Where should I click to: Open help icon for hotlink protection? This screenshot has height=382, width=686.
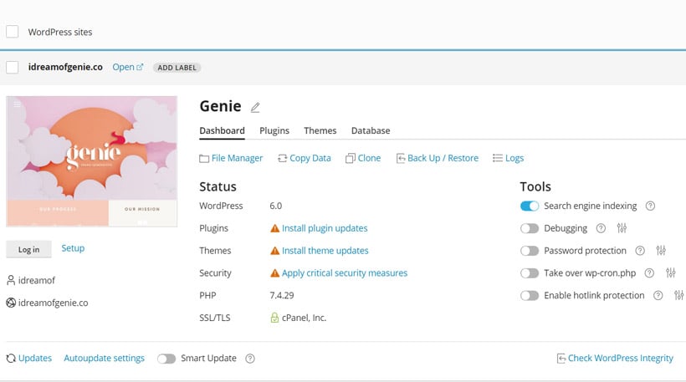[658, 295]
